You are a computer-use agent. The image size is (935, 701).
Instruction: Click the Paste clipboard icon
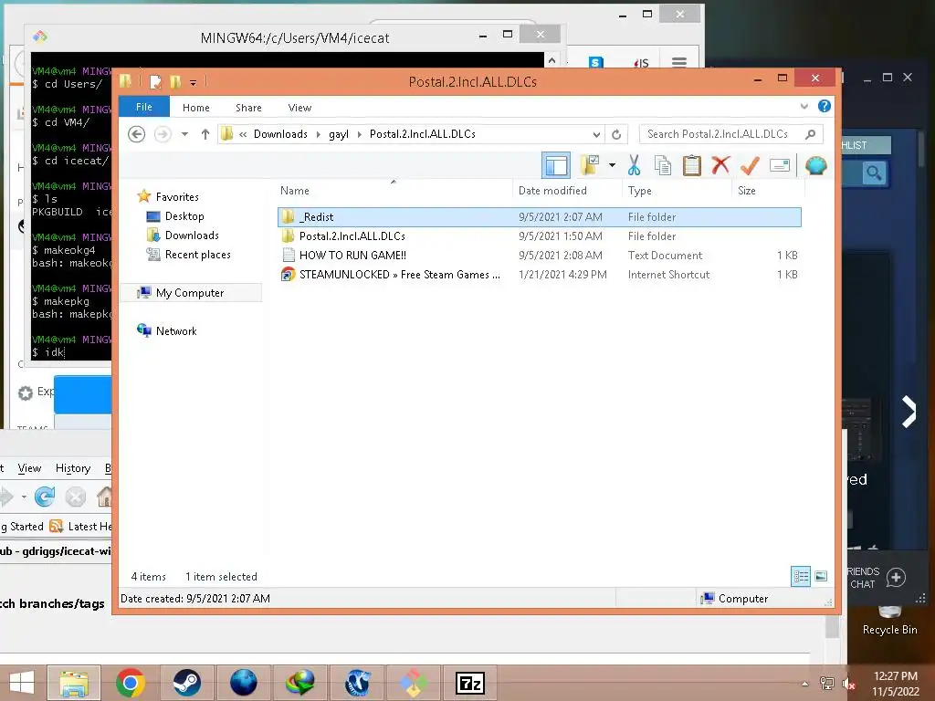tap(692, 165)
